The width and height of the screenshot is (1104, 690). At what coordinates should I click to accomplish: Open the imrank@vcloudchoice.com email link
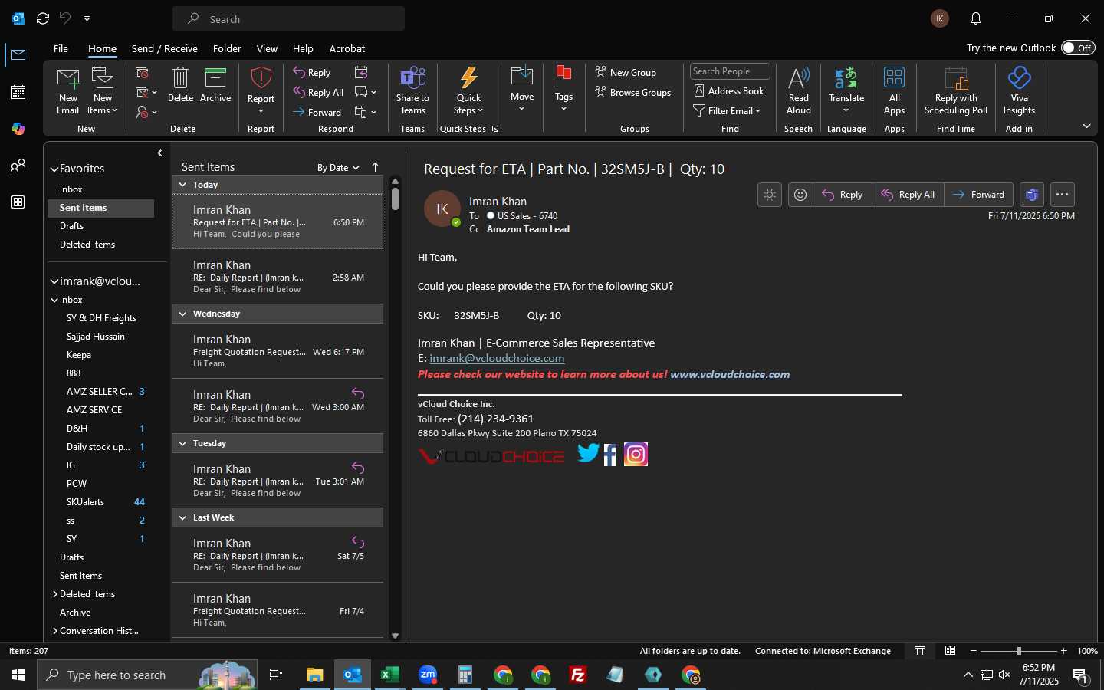(497, 358)
